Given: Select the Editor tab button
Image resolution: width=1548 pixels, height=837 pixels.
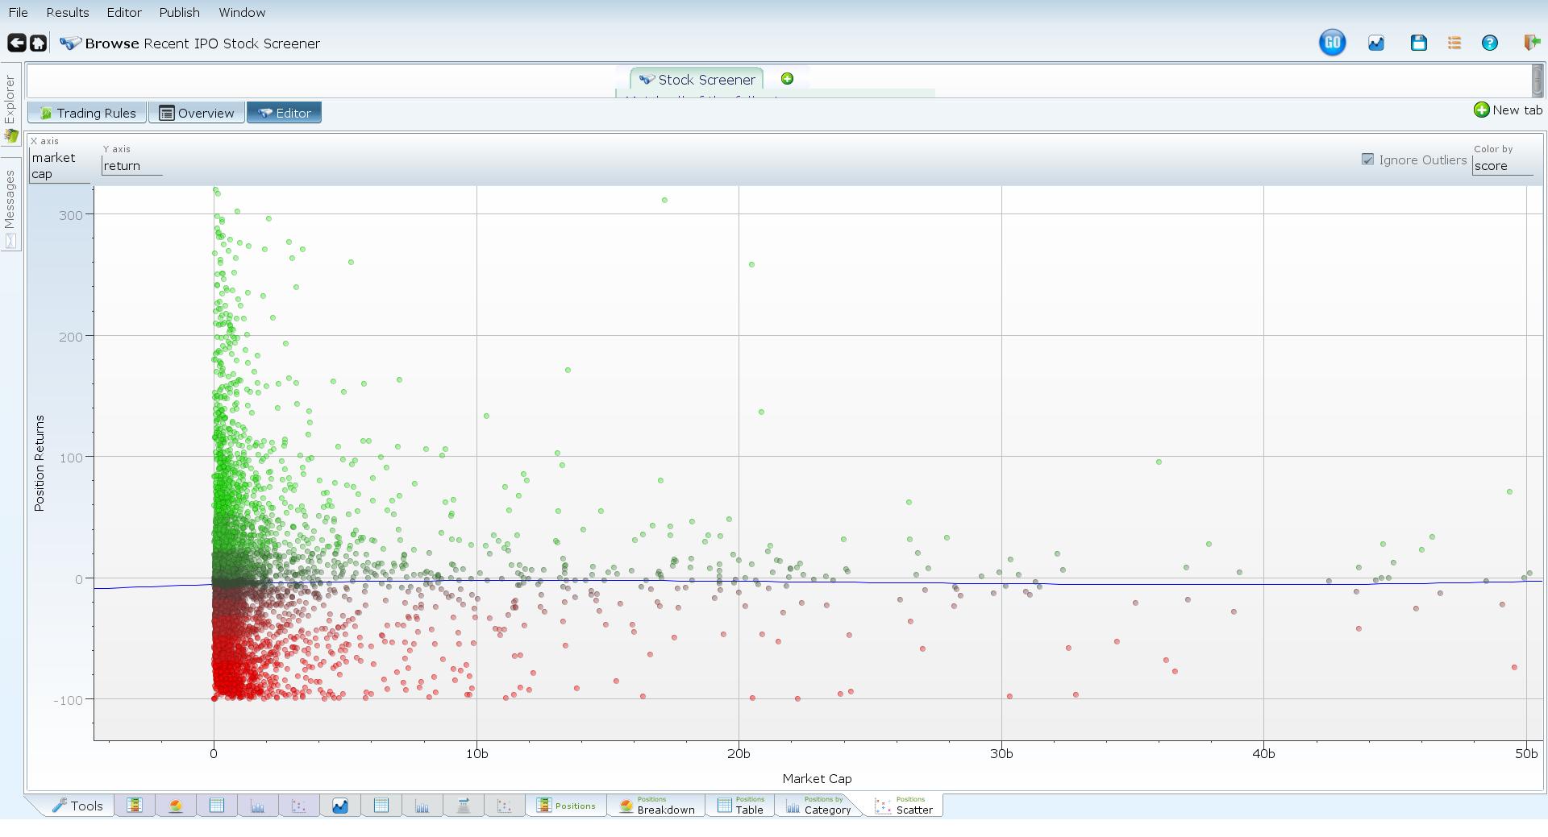Looking at the screenshot, I should pyautogui.click(x=284, y=113).
